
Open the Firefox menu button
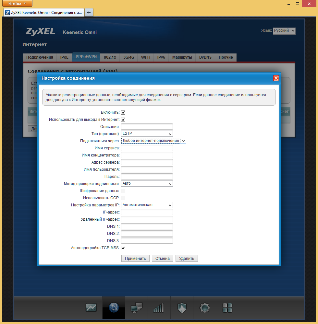click(18, 4)
